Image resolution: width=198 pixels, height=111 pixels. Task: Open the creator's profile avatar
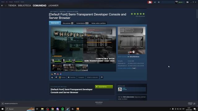[x=120, y=89]
